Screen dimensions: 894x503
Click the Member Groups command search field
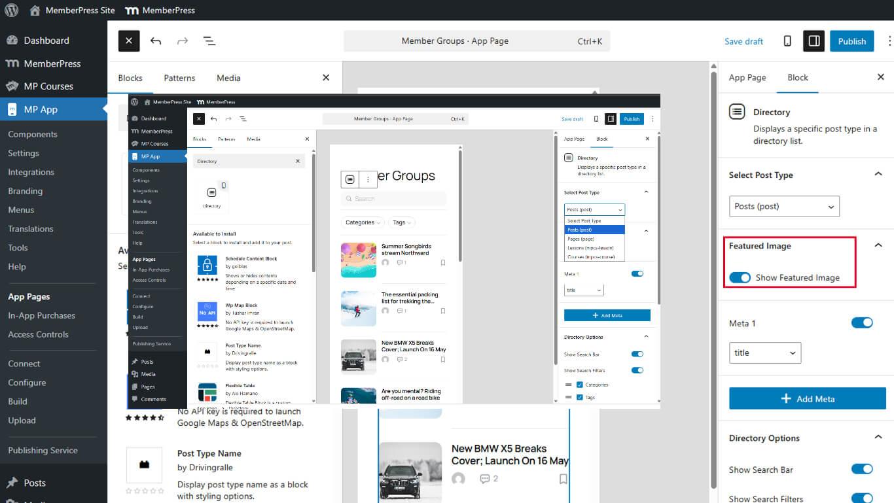coord(477,41)
